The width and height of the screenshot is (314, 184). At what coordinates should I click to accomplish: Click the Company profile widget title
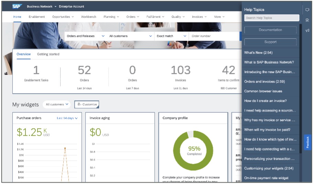[175, 118]
